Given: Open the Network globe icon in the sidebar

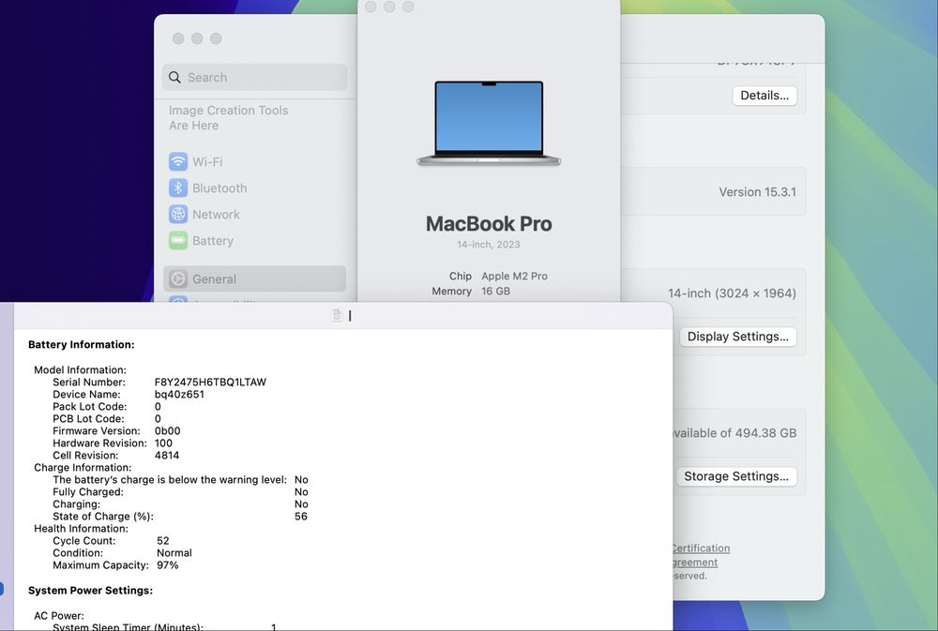Looking at the screenshot, I should 177,214.
